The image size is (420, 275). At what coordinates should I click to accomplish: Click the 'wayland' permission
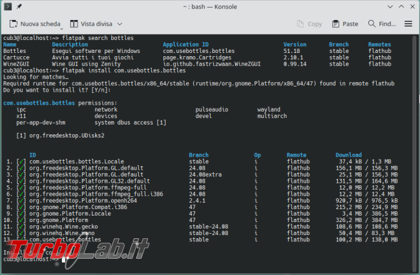pos(269,109)
